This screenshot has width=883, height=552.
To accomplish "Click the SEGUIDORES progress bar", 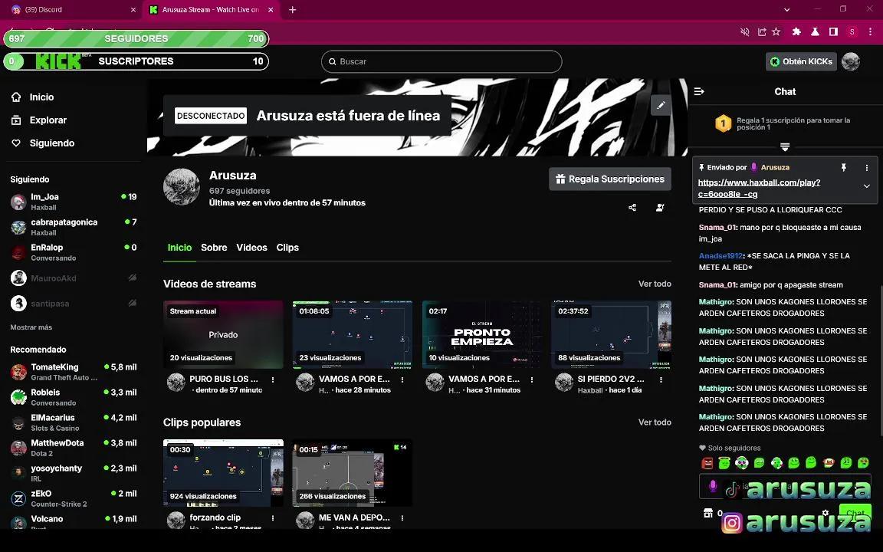I will (x=136, y=38).
